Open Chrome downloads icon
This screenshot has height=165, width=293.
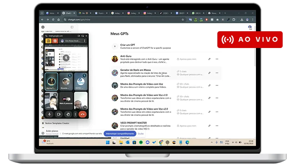(x=242, y=19)
